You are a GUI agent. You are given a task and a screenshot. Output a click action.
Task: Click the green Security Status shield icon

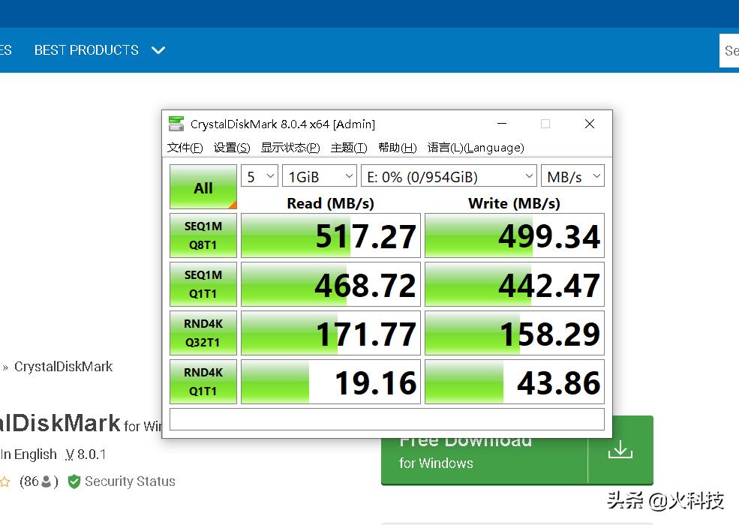click(74, 481)
